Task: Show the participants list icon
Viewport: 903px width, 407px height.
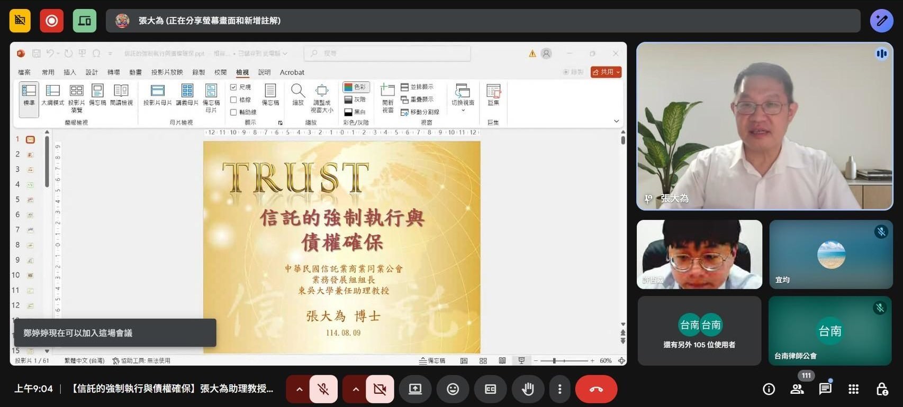Action: pyautogui.click(x=797, y=389)
